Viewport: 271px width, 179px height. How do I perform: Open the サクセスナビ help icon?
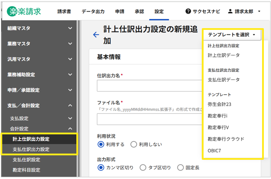188,11
